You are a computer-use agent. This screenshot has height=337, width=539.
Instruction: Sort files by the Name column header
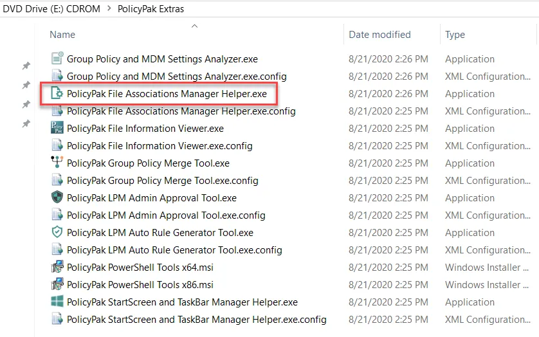click(62, 35)
